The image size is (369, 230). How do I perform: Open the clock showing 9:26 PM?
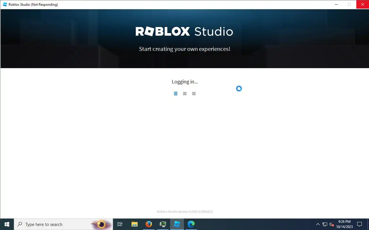(x=344, y=224)
